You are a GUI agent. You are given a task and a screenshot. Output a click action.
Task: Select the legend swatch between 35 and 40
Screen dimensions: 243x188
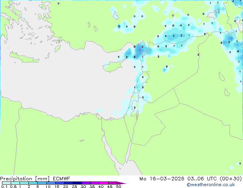click(95, 183)
